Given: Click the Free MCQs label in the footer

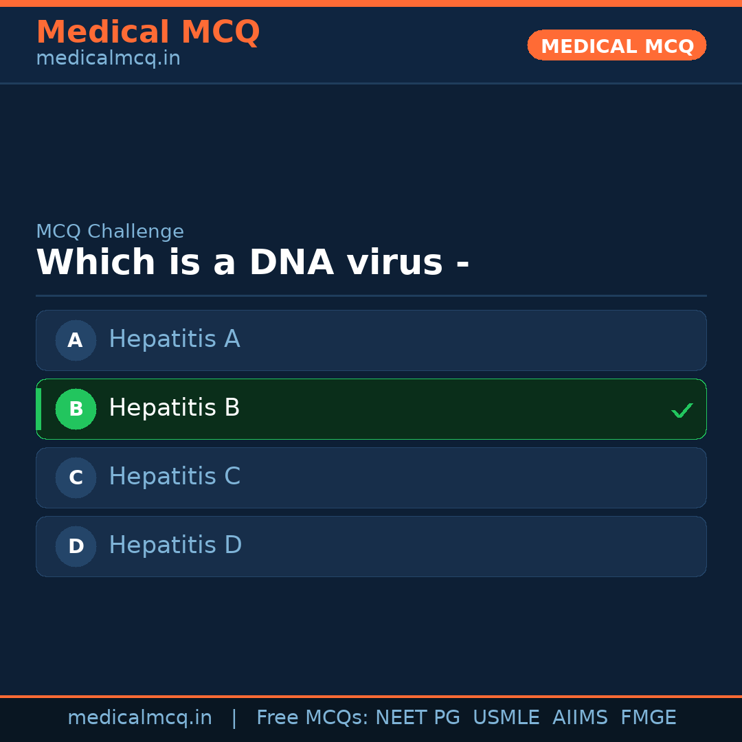Looking at the screenshot, I should 312,718.
